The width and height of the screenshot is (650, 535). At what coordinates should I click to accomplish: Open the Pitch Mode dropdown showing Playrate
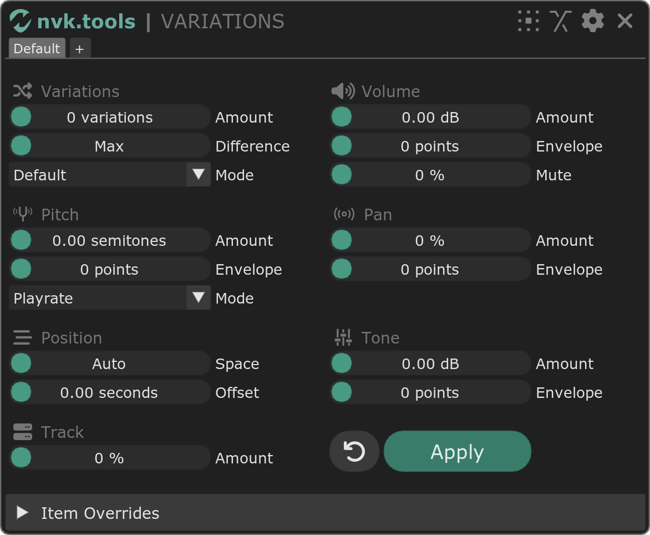109,298
